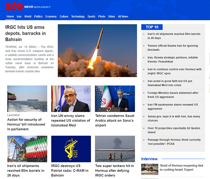Viewport: 210px width, 179px height.
Task: Navigate to the Technology section
Action: pyautogui.click(x=78, y=16)
